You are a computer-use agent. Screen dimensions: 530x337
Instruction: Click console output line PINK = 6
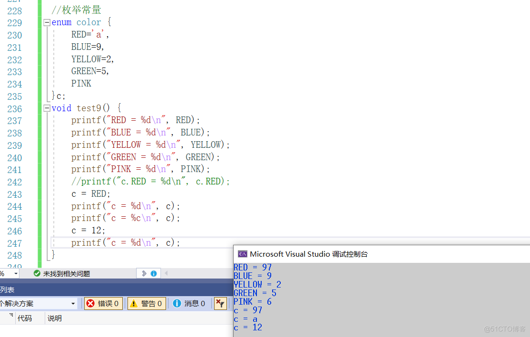coord(253,301)
